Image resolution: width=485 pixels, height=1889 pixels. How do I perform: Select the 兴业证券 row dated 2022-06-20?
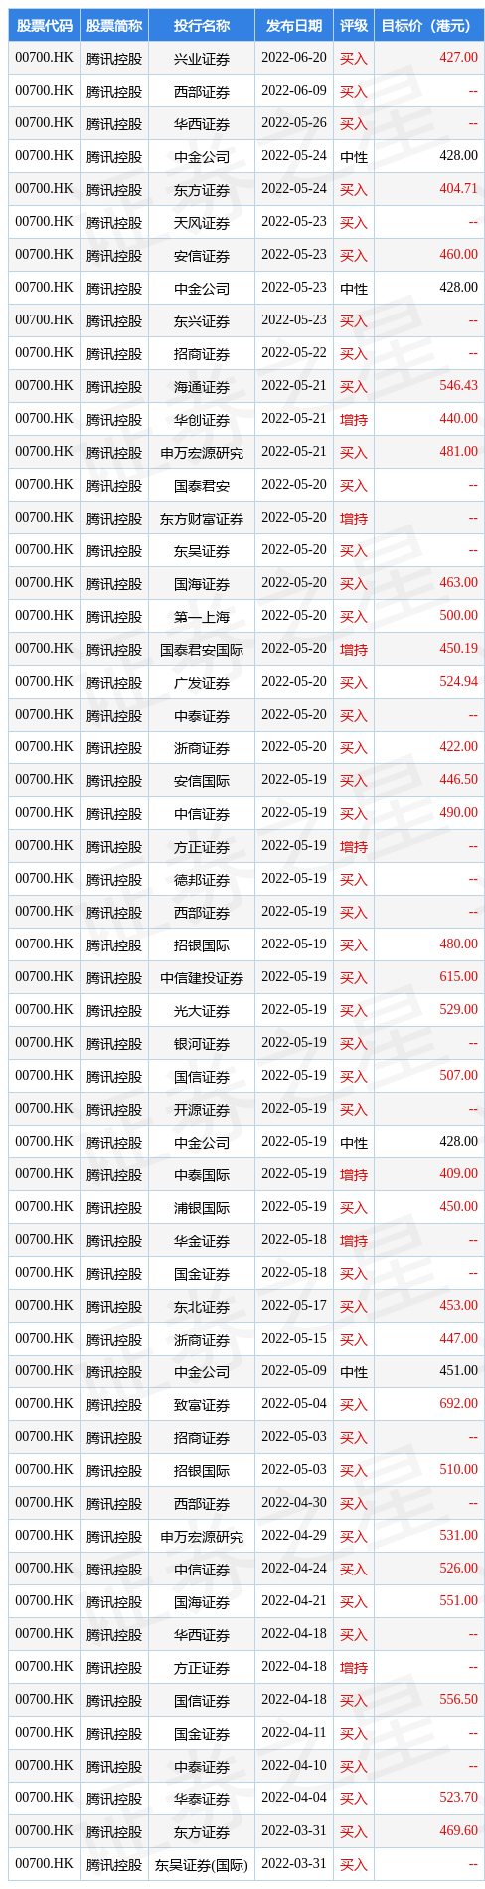[x=246, y=59]
